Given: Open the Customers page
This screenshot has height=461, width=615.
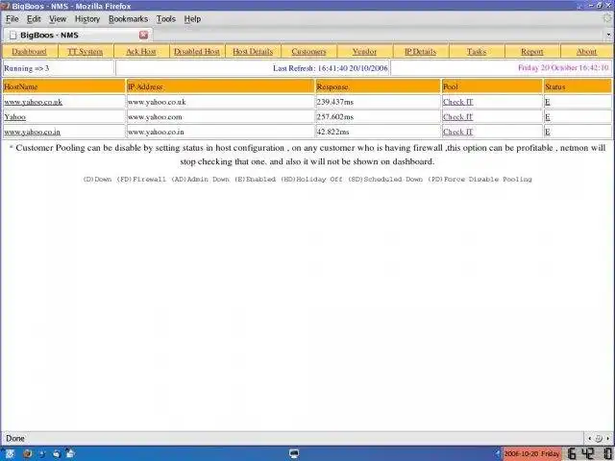Looking at the screenshot, I should (308, 51).
